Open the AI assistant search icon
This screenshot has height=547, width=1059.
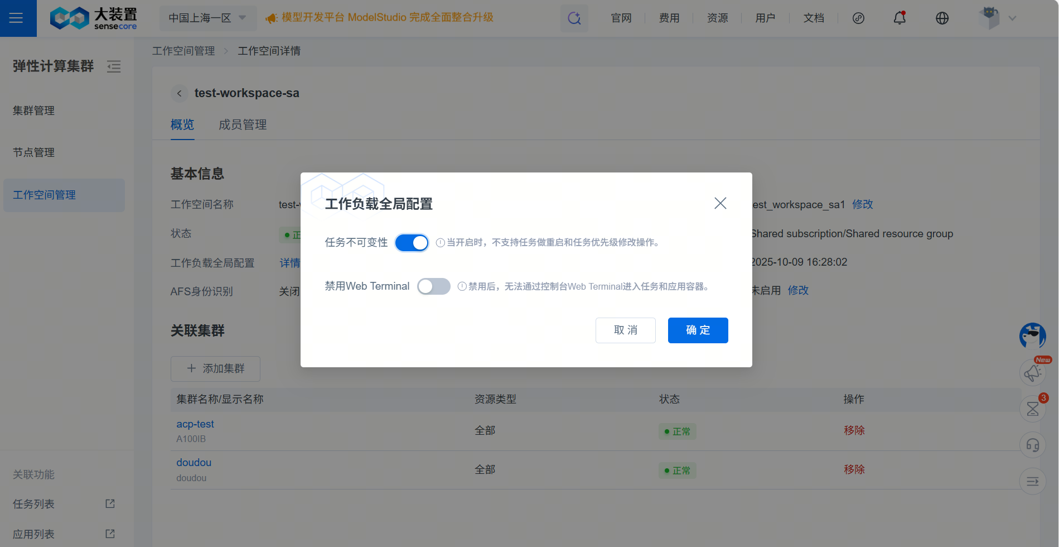click(x=574, y=18)
